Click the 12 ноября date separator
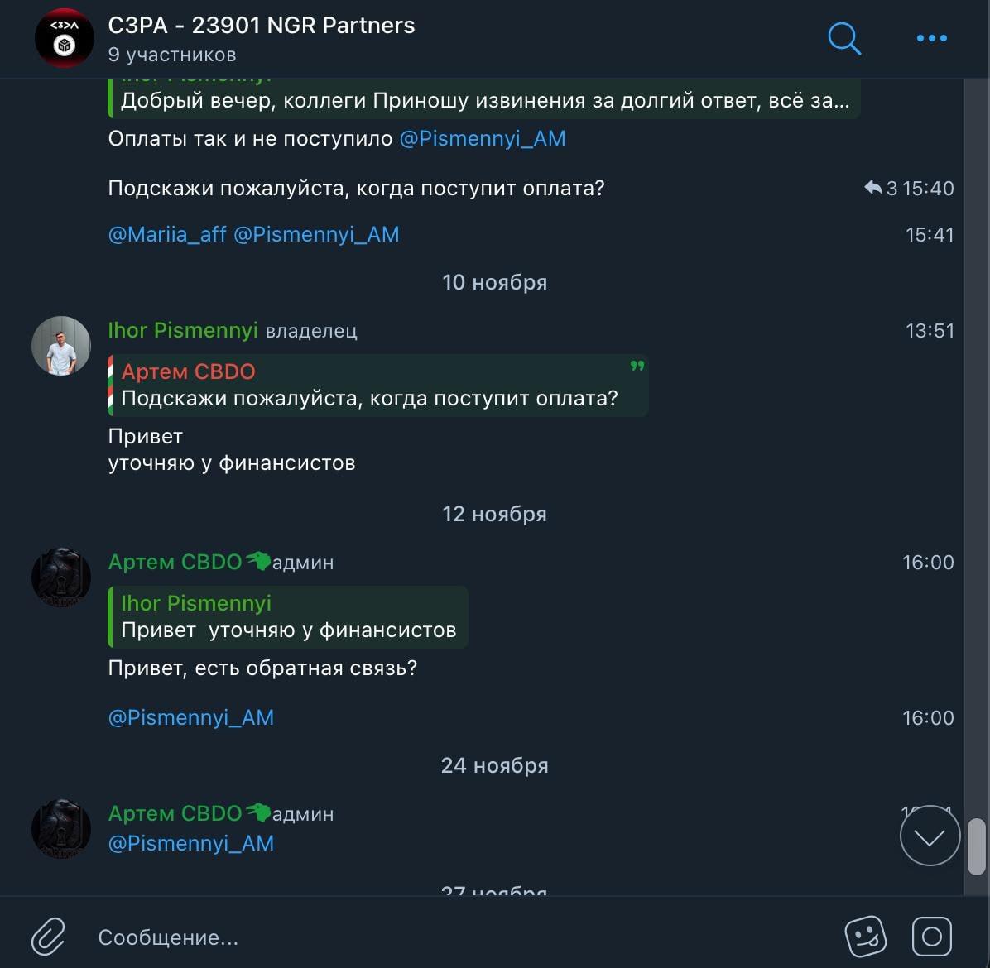The image size is (990, 968). point(494,514)
